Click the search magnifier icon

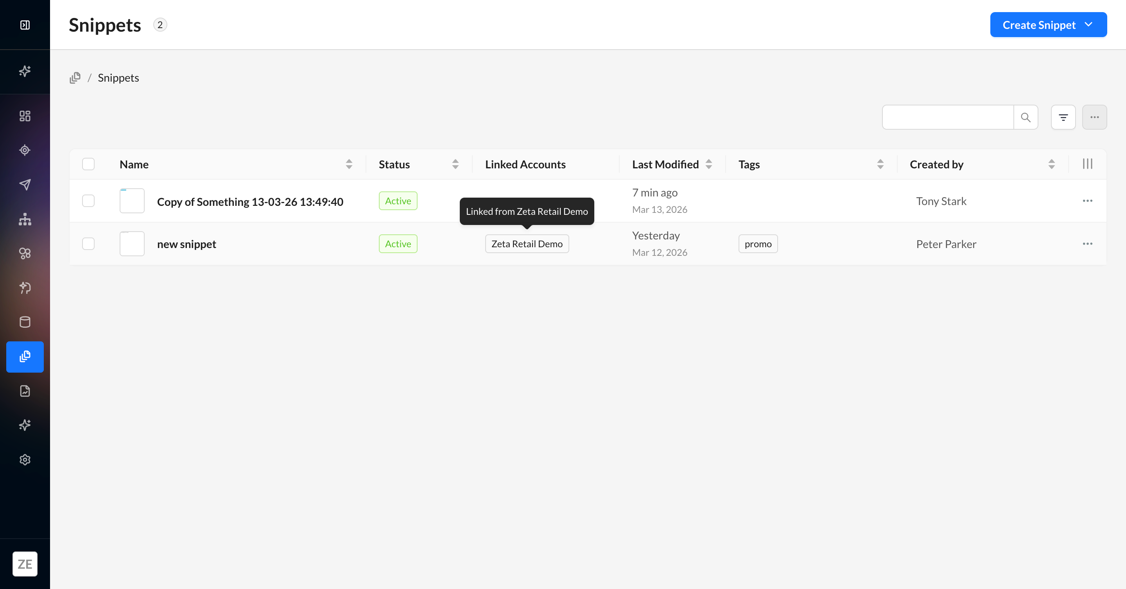click(x=1026, y=117)
